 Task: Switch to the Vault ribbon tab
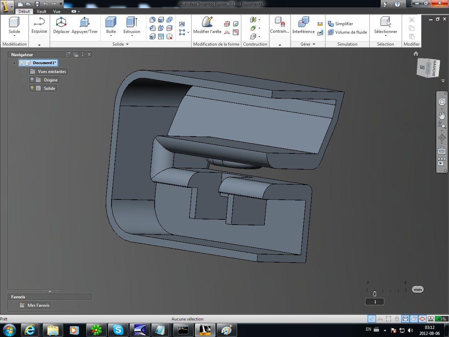(x=41, y=12)
